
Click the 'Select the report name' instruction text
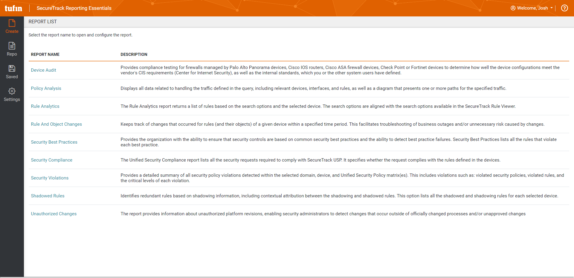click(x=80, y=35)
